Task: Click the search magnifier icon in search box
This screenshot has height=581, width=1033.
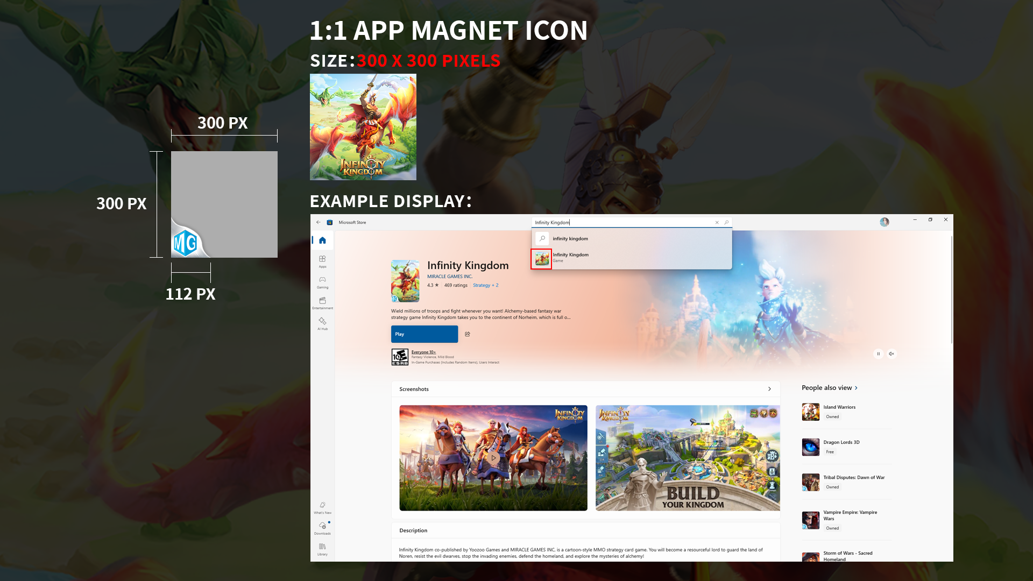Action: [726, 222]
